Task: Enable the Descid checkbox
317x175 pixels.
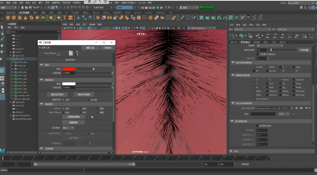Action: tap(267, 71)
